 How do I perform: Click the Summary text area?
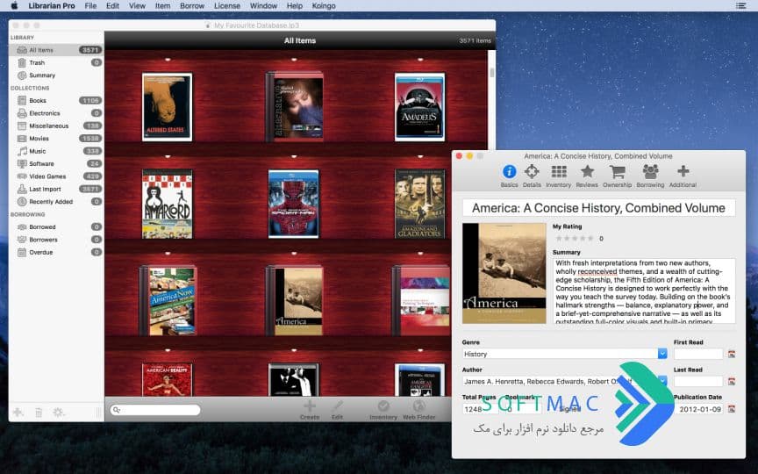(x=644, y=291)
